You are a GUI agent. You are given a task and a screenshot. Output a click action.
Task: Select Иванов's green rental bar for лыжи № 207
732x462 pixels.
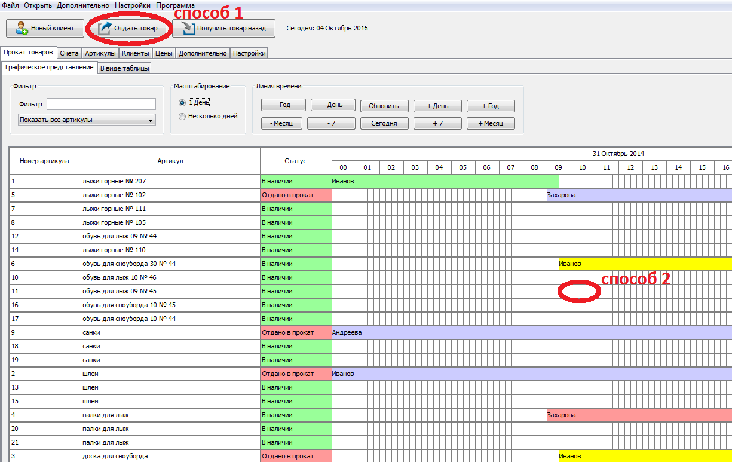pos(445,181)
